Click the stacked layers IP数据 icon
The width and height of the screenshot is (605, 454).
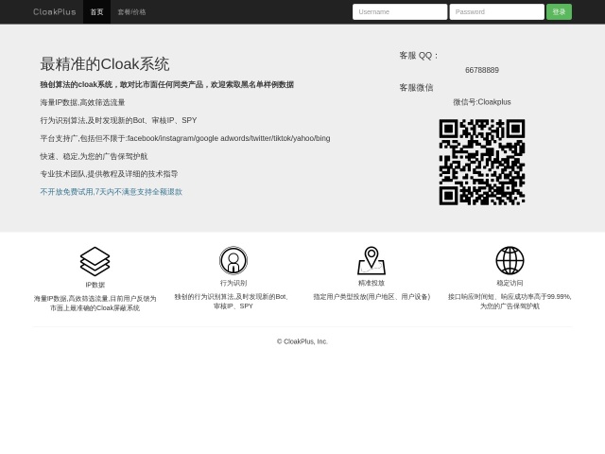pos(95,261)
